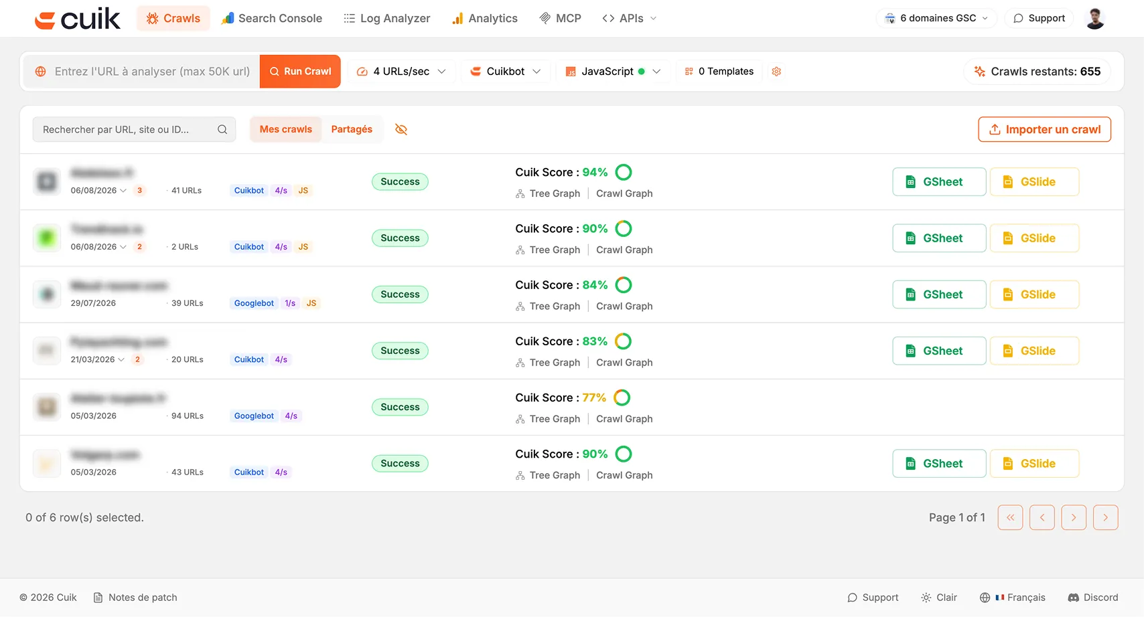
Task: Click Importer un crawl button
Action: [x=1044, y=129]
